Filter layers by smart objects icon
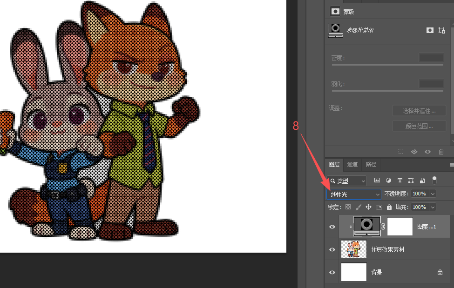454x288 pixels. click(x=422, y=181)
